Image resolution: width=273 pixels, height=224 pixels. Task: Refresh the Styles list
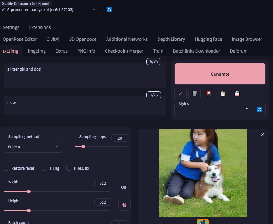[259, 109]
